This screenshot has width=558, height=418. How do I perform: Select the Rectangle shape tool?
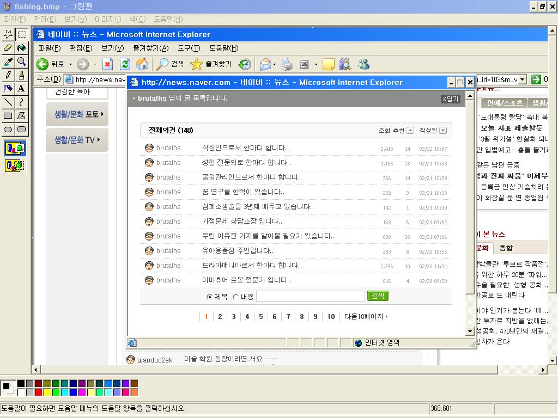pyautogui.click(x=8, y=115)
